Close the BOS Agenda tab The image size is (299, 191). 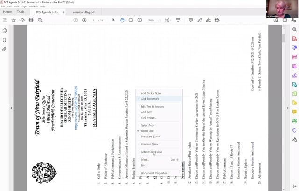[x=64, y=12]
